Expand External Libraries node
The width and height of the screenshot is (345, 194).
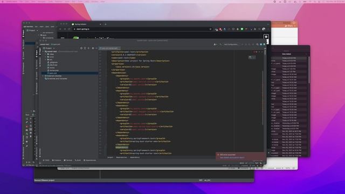[43, 76]
